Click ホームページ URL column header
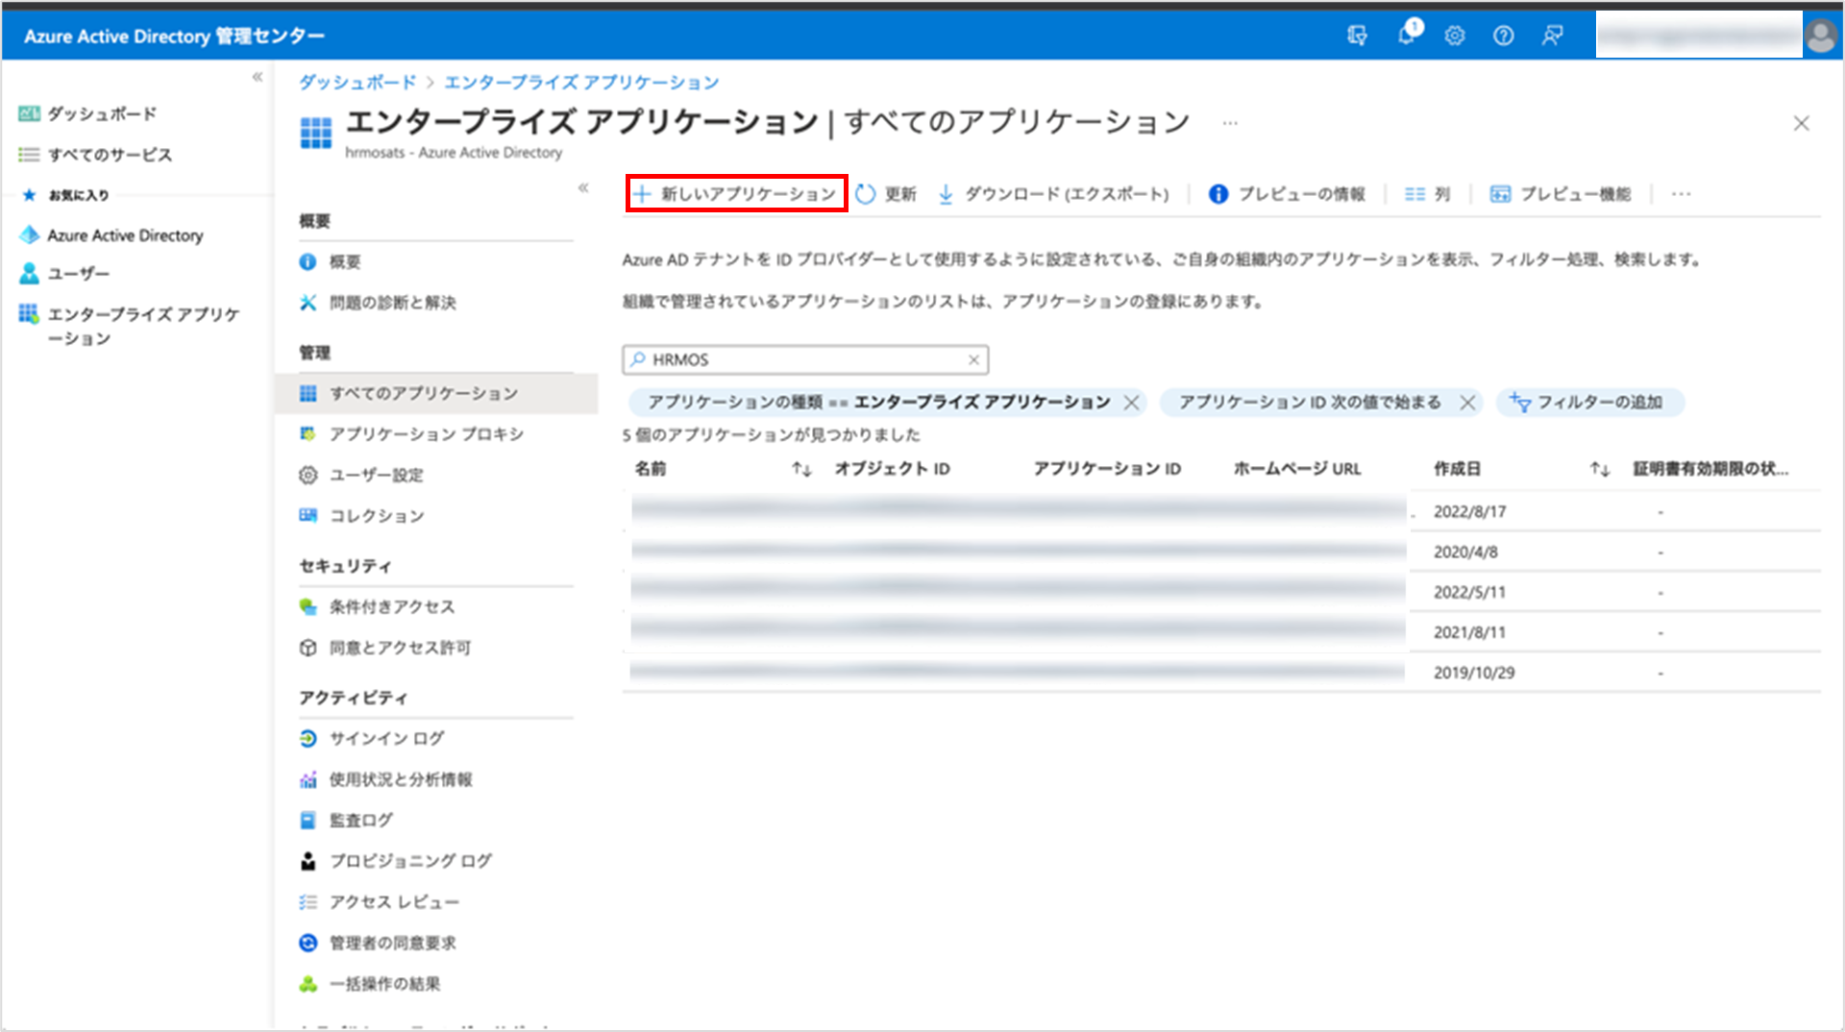The width and height of the screenshot is (1845, 1032). 1297,469
